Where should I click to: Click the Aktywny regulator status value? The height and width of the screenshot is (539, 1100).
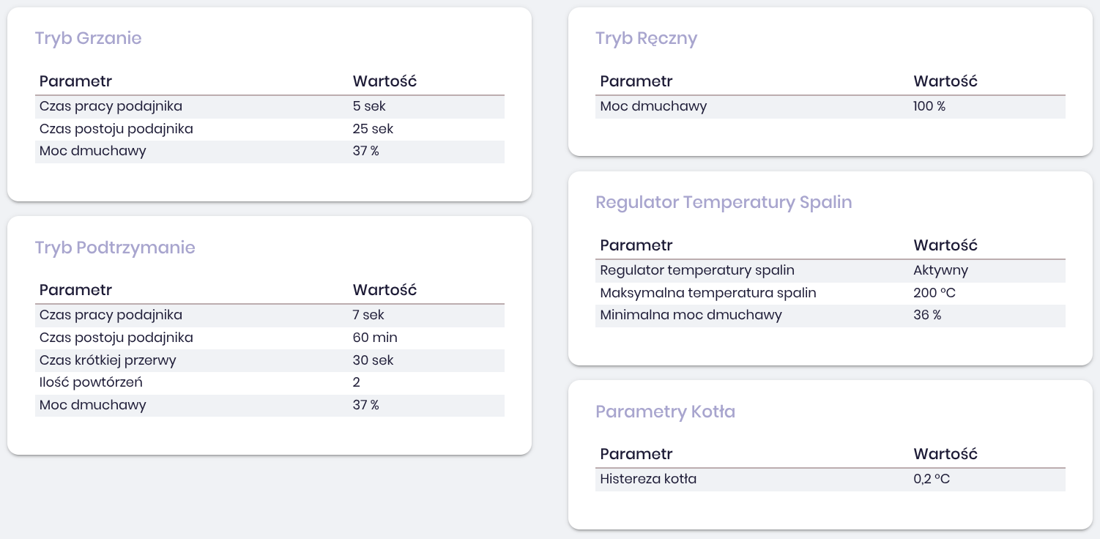pyautogui.click(x=940, y=270)
